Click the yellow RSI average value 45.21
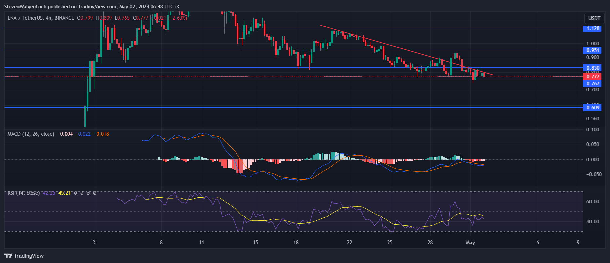This screenshot has height=263, width=610. pyautogui.click(x=65, y=193)
